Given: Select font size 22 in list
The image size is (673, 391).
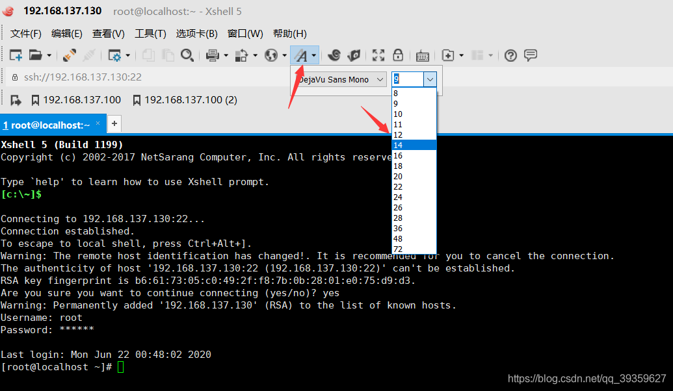Looking at the screenshot, I should coord(414,186).
